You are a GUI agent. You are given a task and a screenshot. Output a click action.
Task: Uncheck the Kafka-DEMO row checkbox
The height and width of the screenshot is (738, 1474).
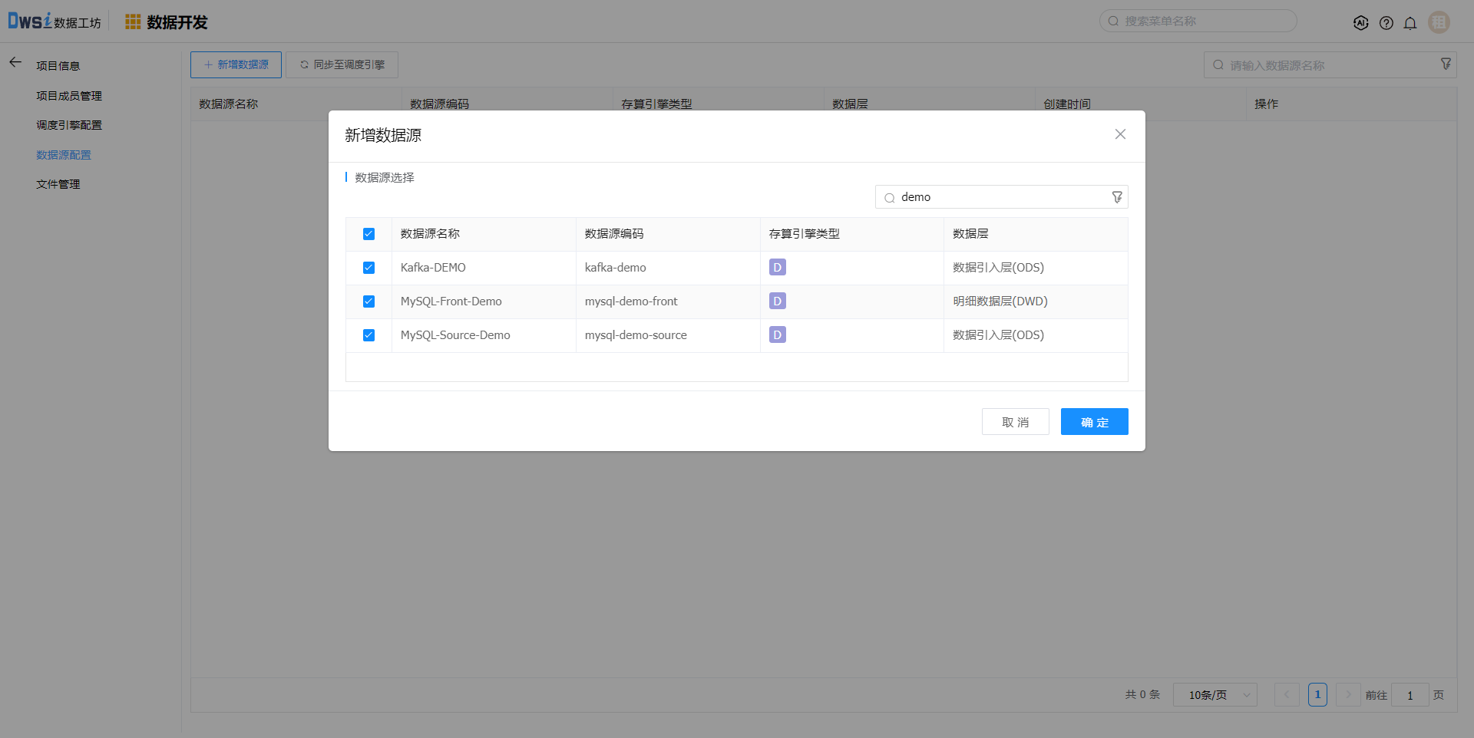click(368, 268)
